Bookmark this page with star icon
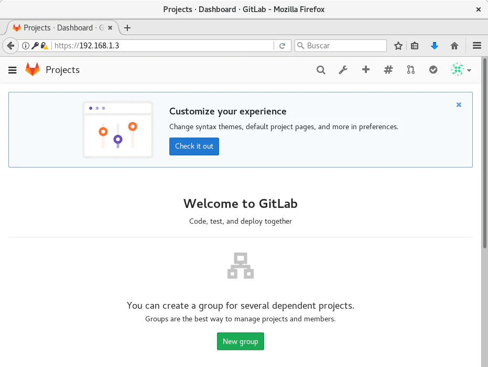 [398, 46]
